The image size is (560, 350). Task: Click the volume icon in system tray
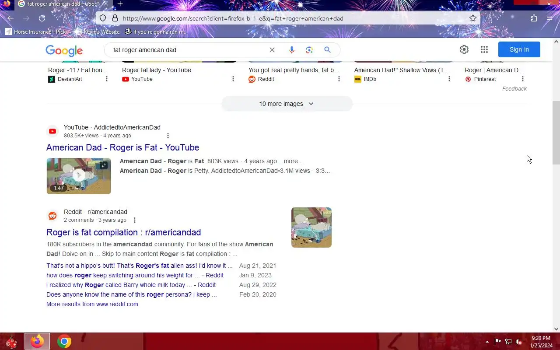(x=519, y=342)
